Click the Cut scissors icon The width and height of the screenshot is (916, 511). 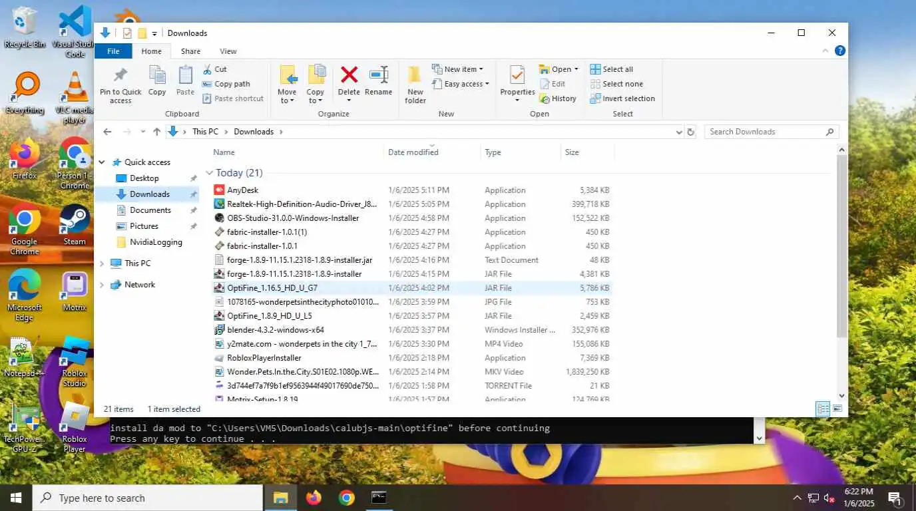click(207, 69)
